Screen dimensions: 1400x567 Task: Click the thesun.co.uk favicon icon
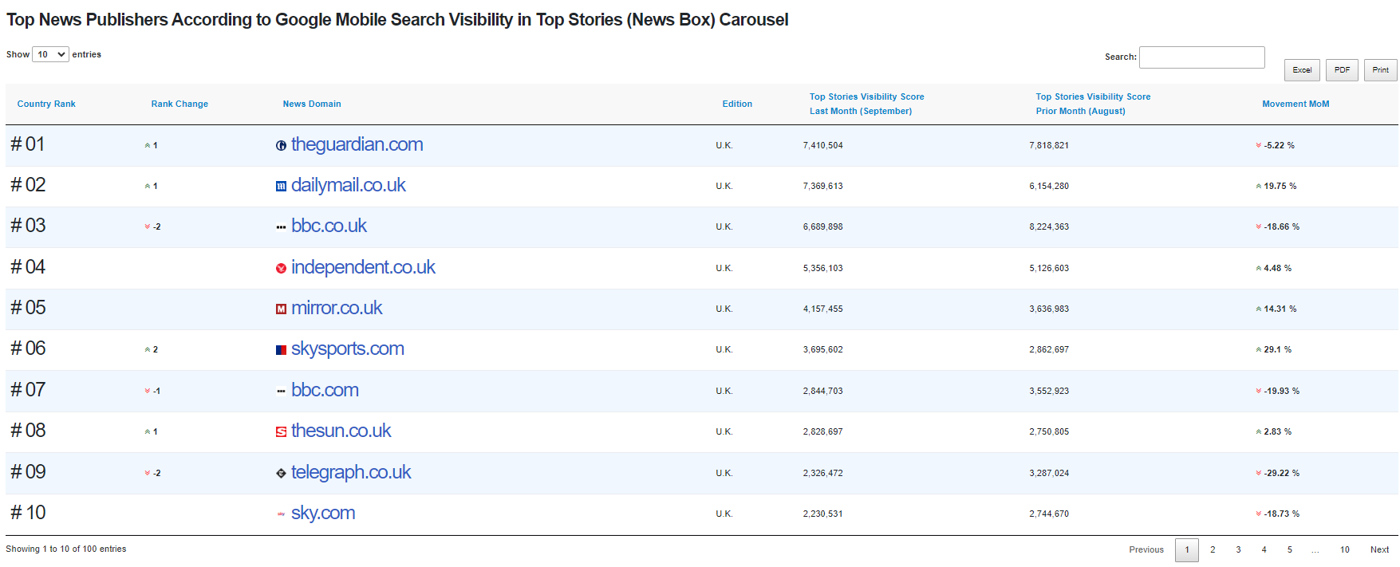(x=281, y=431)
